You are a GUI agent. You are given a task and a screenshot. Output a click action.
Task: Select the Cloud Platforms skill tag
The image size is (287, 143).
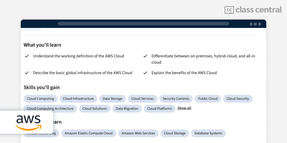(x=159, y=109)
